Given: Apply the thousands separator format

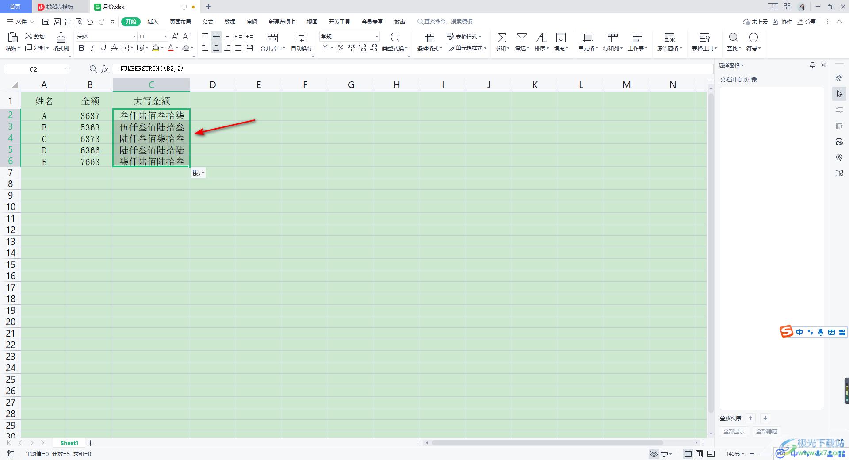Looking at the screenshot, I should [352, 48].
